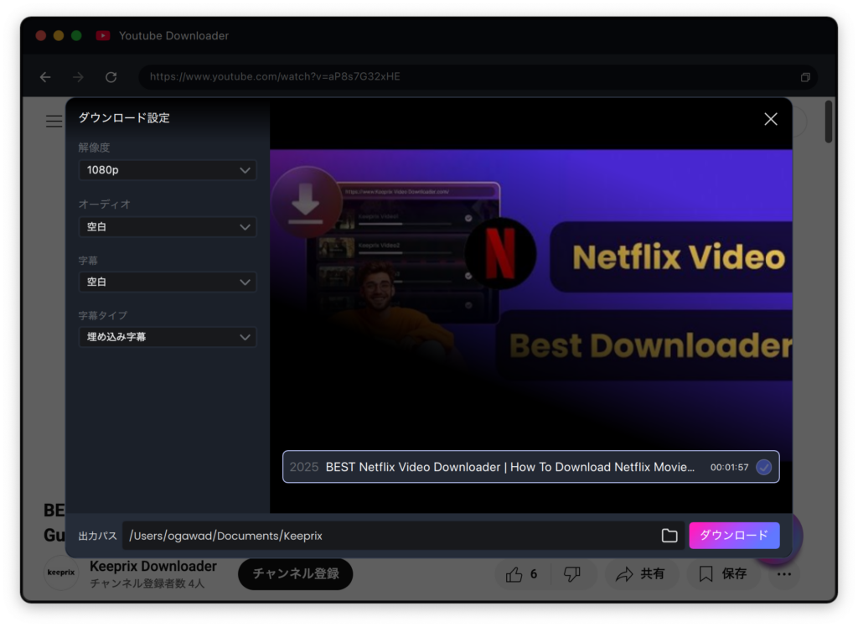Open the 埋め込み字幕 subtitle type dropdown
The image size is (858, 627).
168,337
